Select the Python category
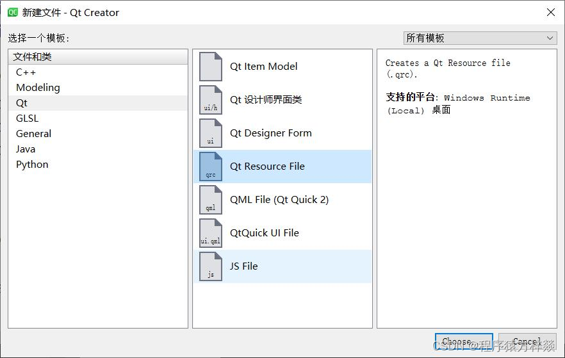The height and width of the screenshot is (358, 565). 98,164
